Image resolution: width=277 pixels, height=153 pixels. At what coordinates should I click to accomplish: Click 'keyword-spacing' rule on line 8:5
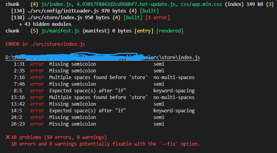[174, 91]
